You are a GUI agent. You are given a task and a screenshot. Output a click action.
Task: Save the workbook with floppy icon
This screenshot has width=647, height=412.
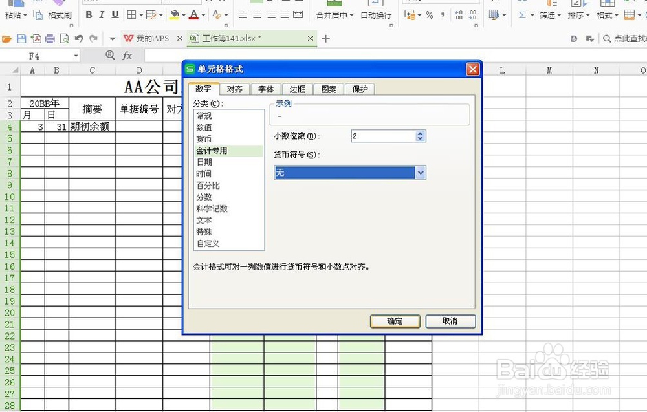click(x=21, y=39)
